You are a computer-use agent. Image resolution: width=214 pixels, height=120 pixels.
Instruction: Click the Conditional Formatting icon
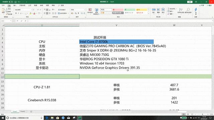click(x=90, y=10)
